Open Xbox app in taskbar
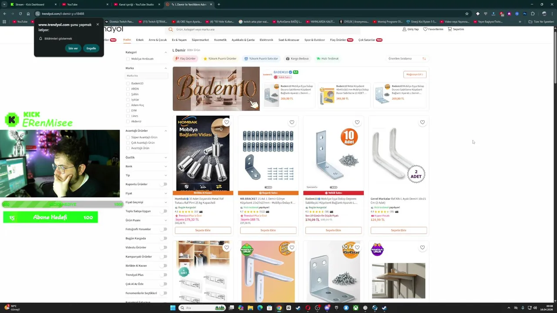Screen dimensions: 557x313 tap(356, 308)
